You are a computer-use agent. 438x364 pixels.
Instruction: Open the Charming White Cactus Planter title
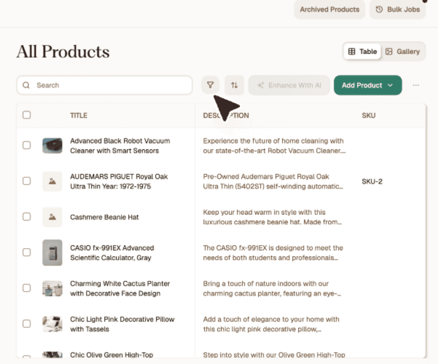click(x=120, y=288)
